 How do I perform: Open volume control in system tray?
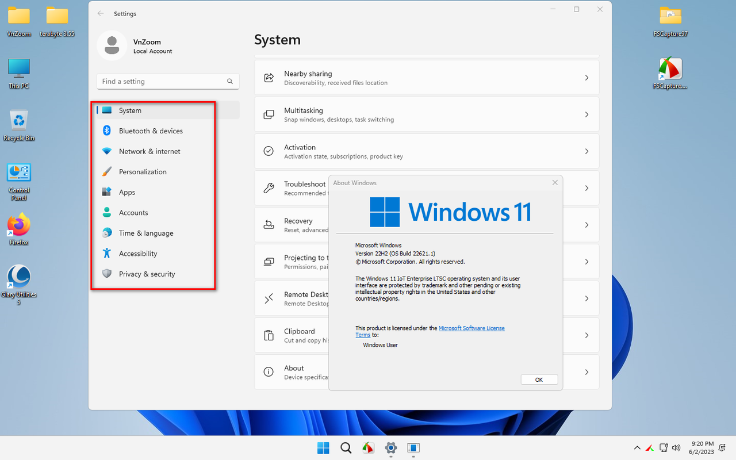(x=676, y=447)
